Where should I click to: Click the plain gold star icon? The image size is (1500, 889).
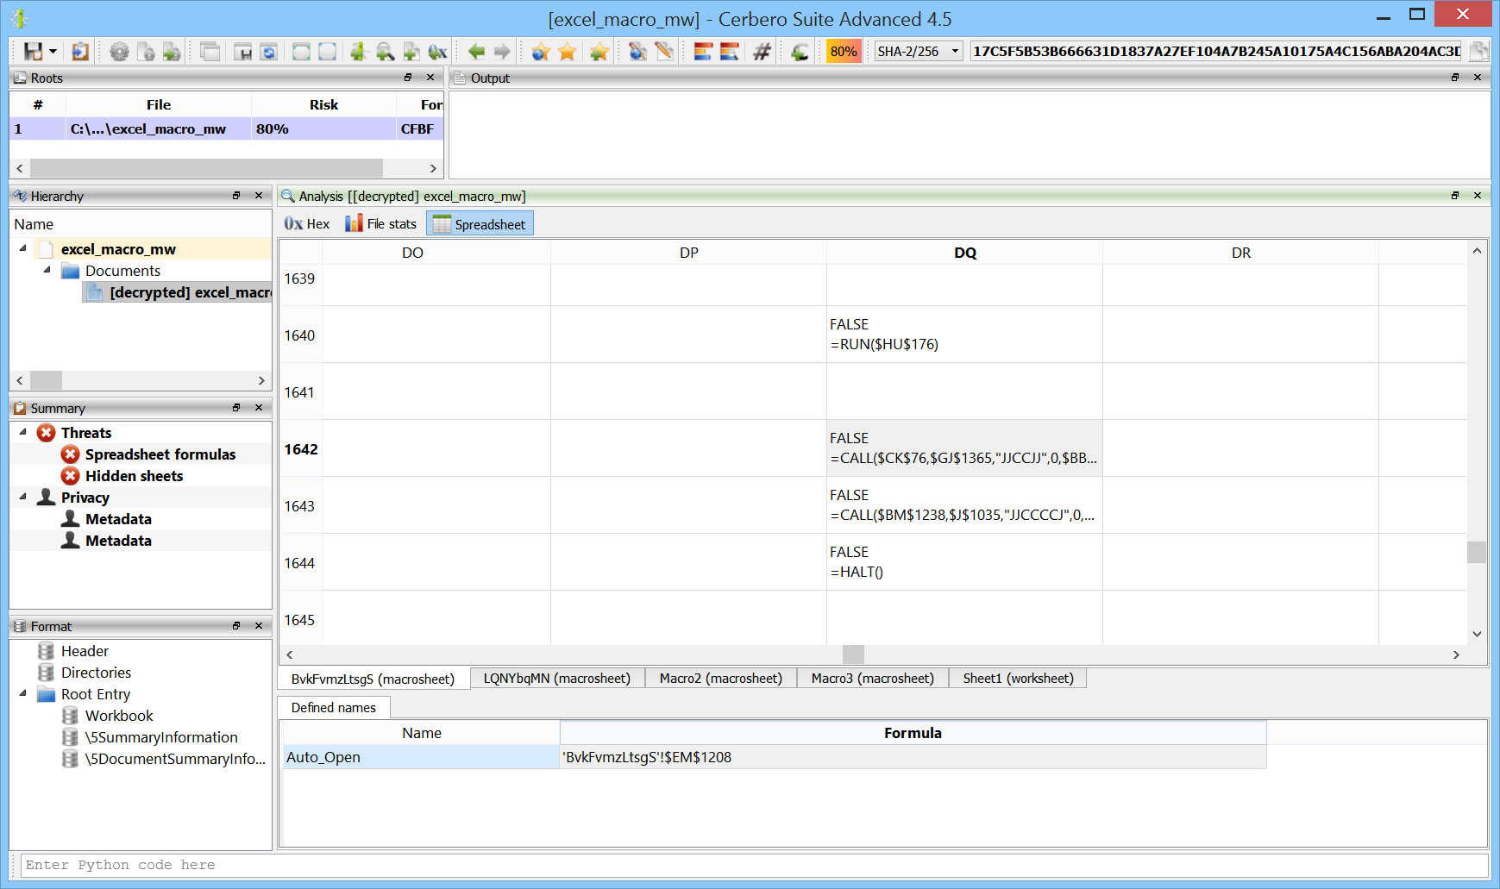pyautogui.click(x=567, y=52)
